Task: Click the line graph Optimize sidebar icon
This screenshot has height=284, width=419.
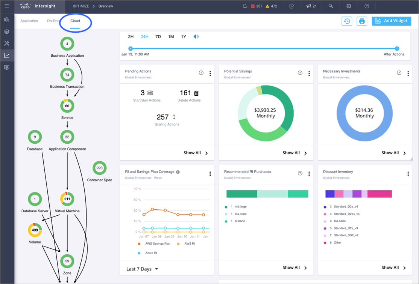Action: [7, 56]
